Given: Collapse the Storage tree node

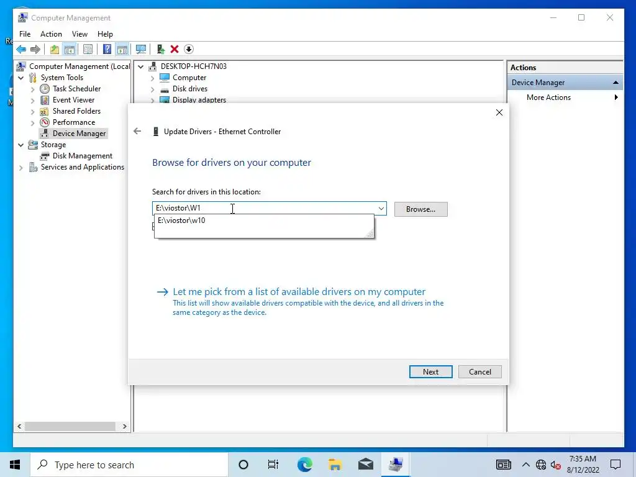Looking at the screenshot, I should (21, 145).
